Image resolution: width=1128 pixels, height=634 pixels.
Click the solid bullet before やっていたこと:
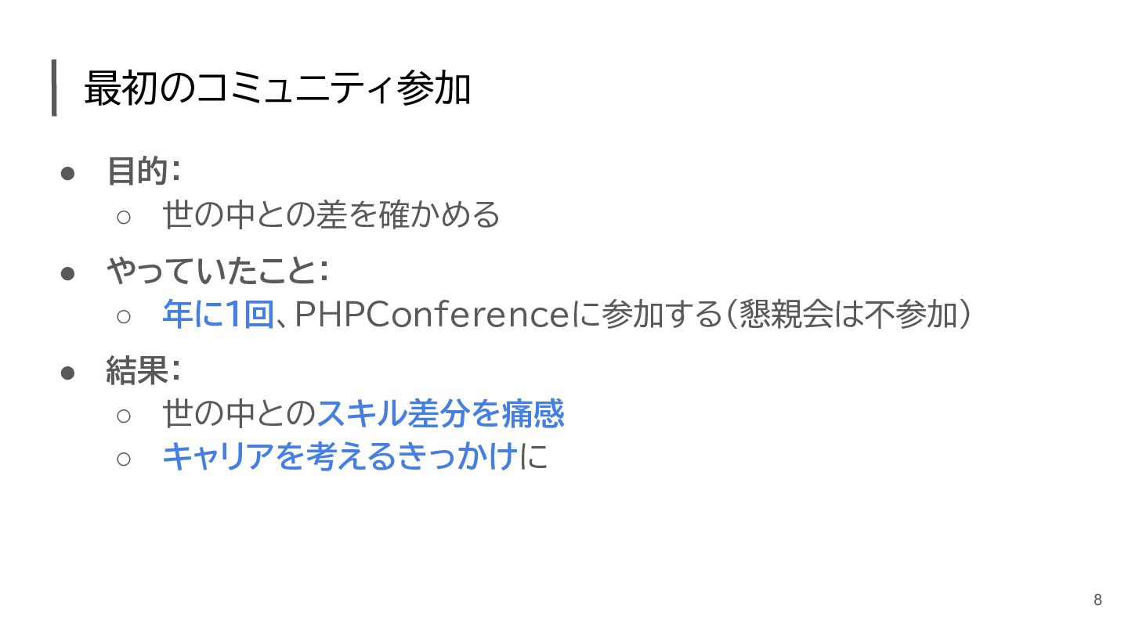pyautogui.click(x=68, y=272)
